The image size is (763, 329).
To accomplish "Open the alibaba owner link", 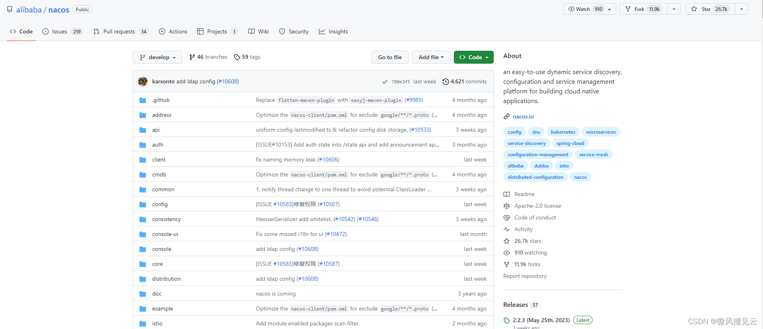I will pyautogui.click(x=29, y=10).
